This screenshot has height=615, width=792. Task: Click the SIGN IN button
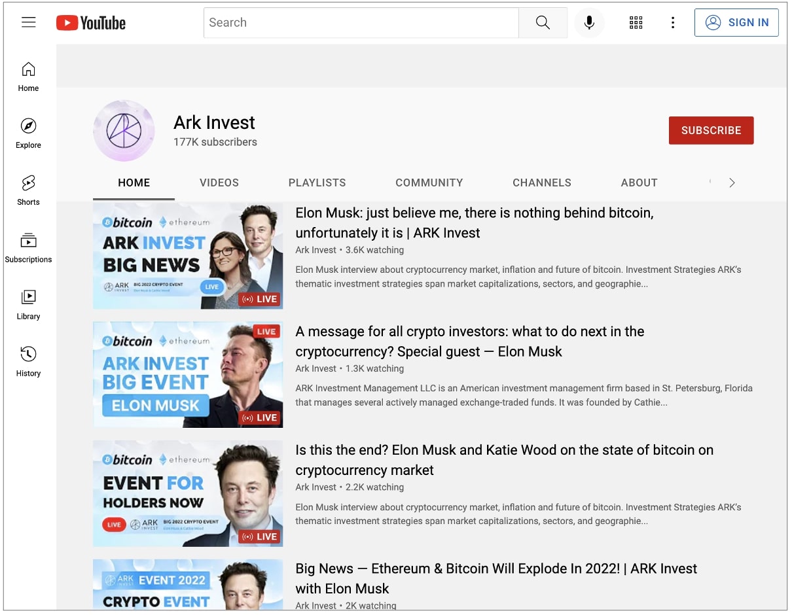pyautogui.click(x=736, y=22)
